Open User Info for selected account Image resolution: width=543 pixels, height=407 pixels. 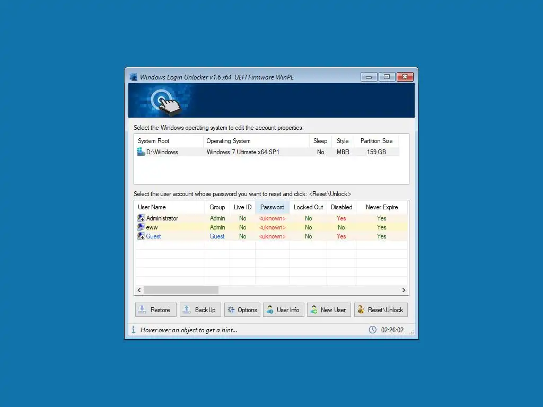click(283, 309)
